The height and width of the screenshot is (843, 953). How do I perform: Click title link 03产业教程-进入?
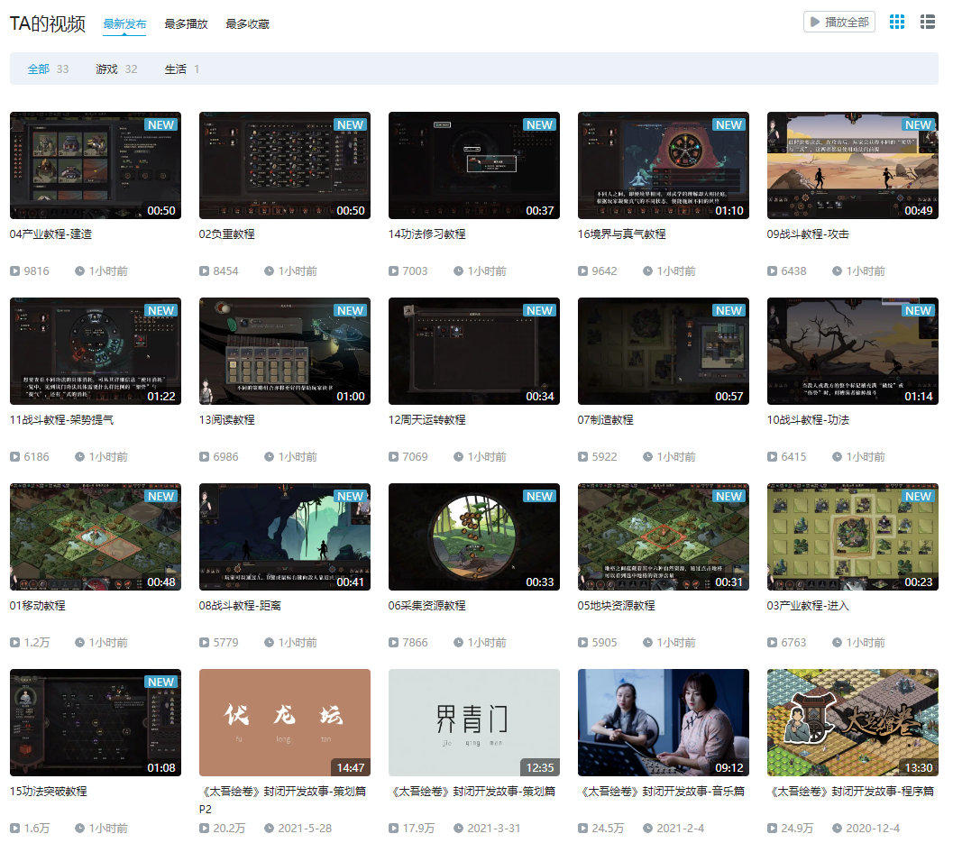point(808,606)
